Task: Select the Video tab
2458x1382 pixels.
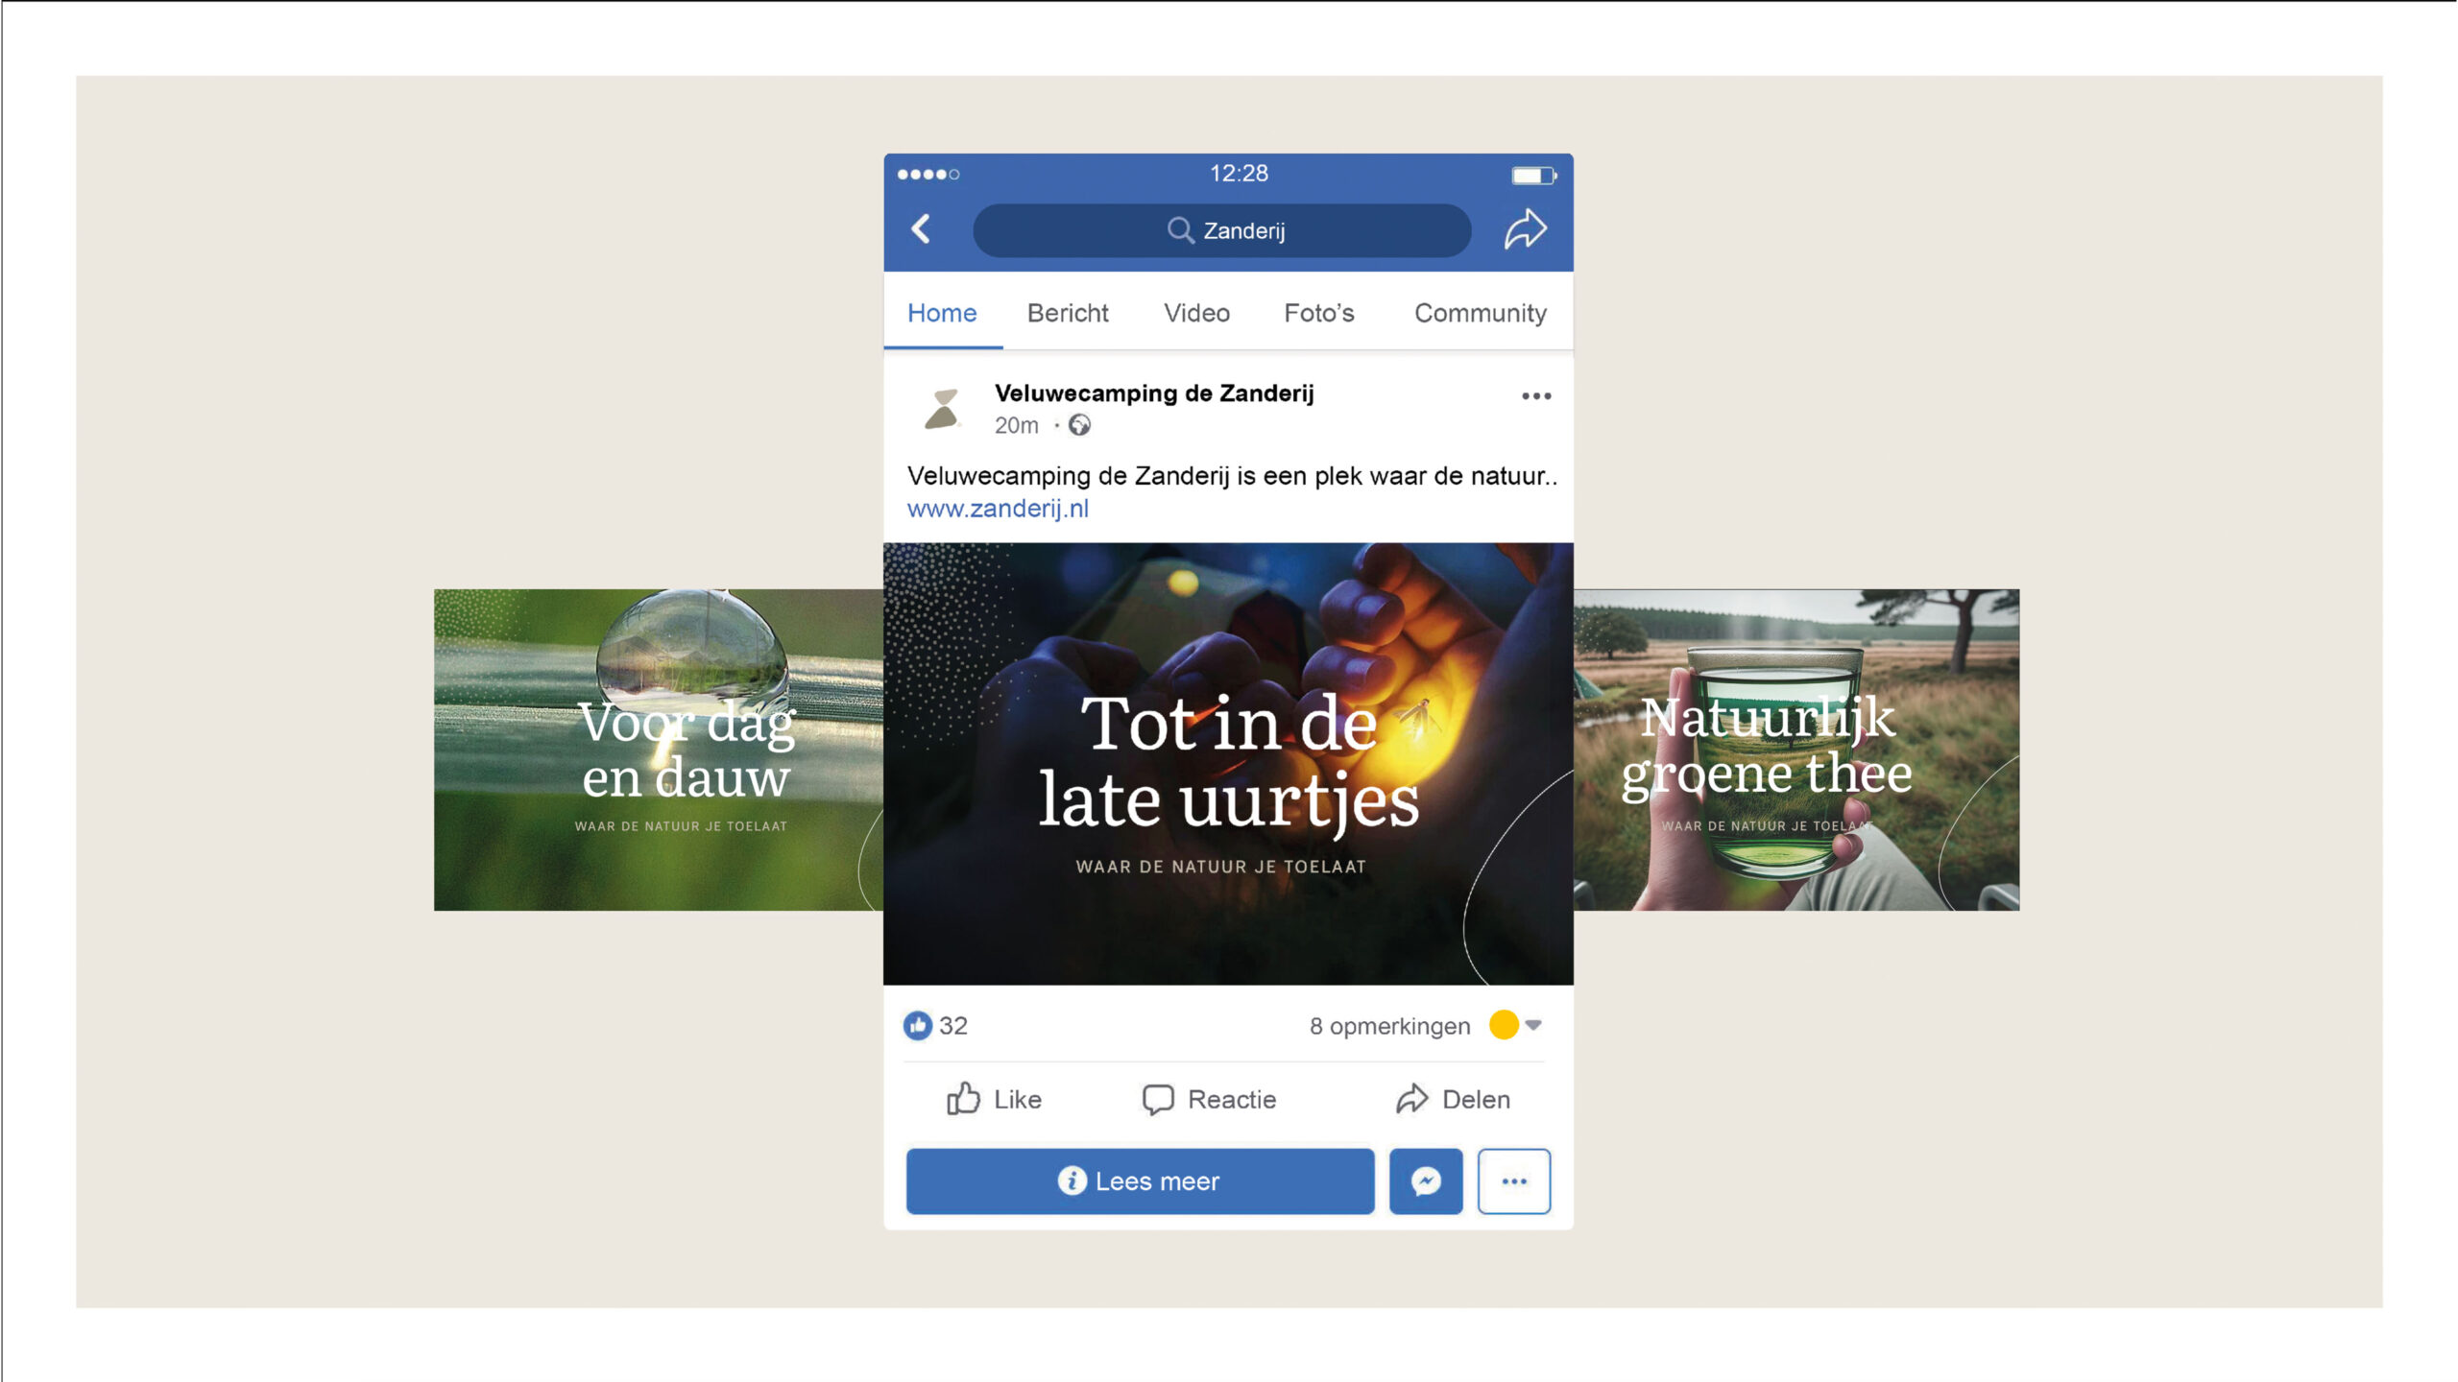Action: [x=1196, y=313]
